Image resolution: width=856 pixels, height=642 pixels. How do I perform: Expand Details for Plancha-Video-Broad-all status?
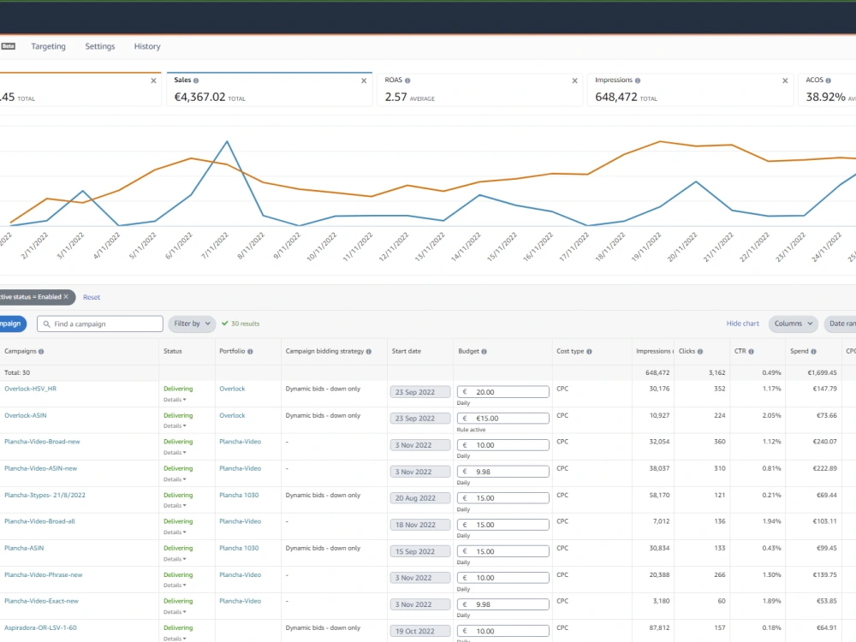[x=175, y=532]
